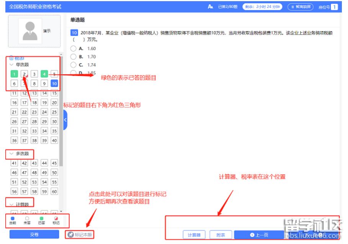Open question 25 in the grid

[54, 112]
